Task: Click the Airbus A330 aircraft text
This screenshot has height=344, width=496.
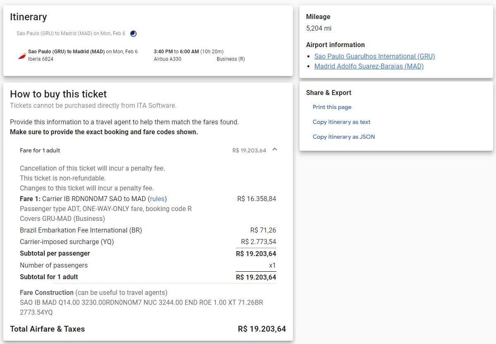Action: point(167,59)
